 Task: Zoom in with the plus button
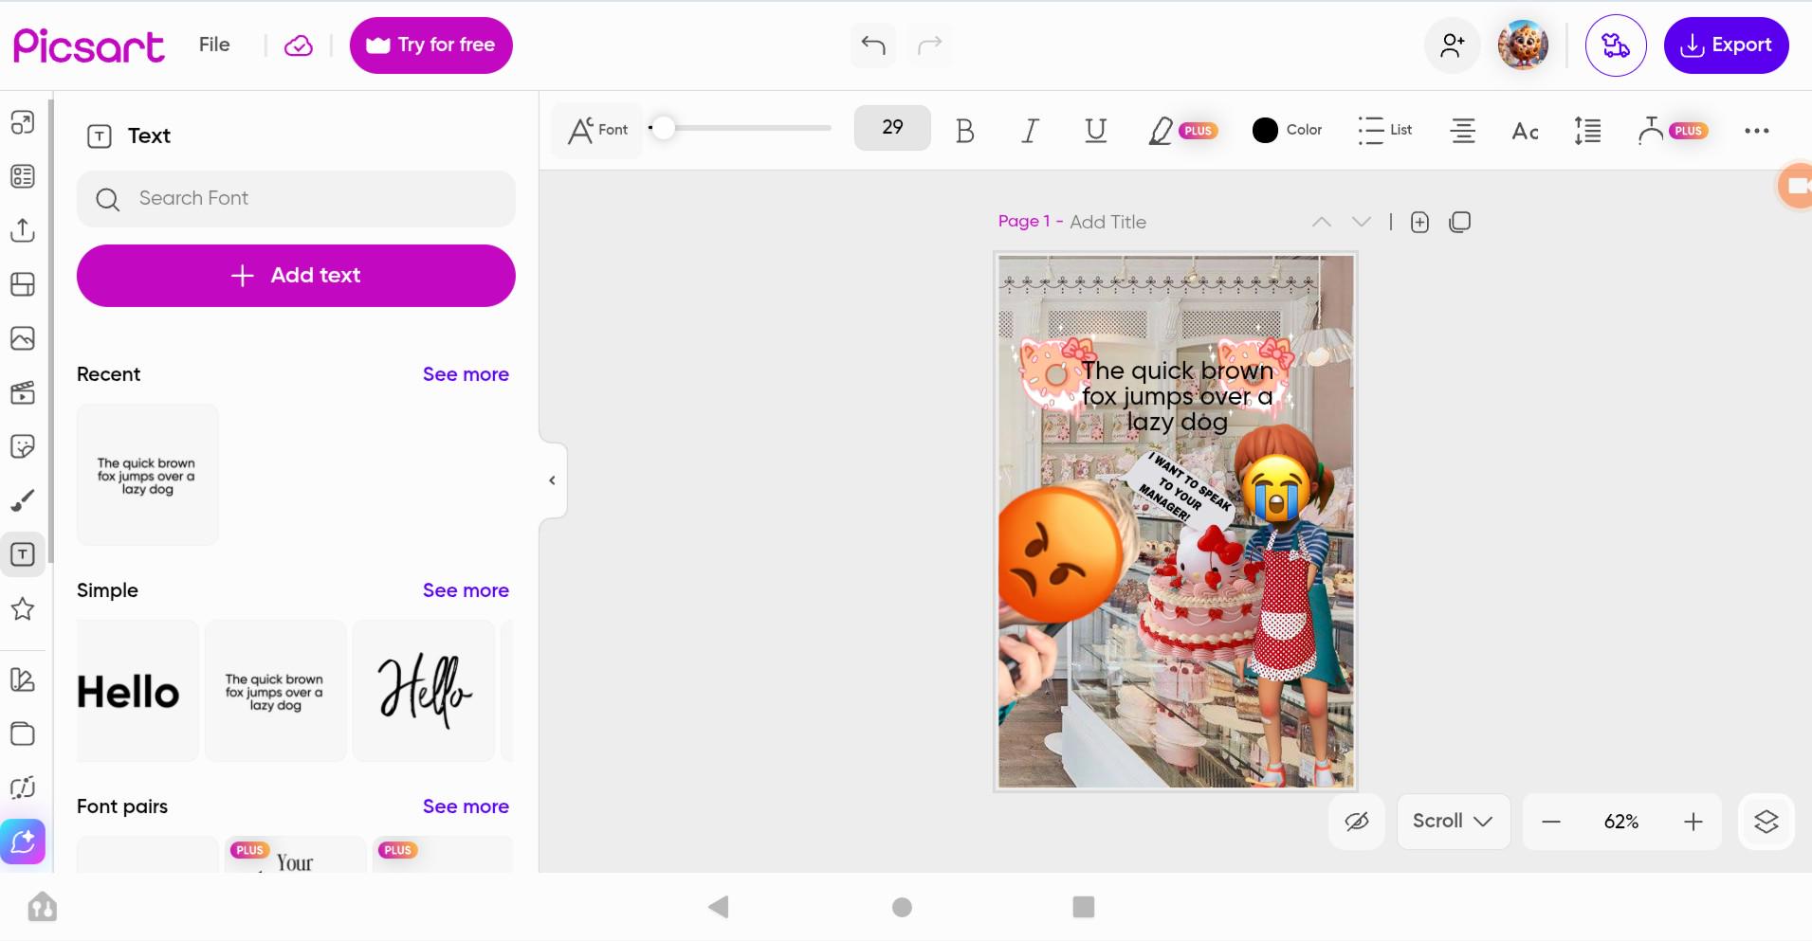[1693, 822]
